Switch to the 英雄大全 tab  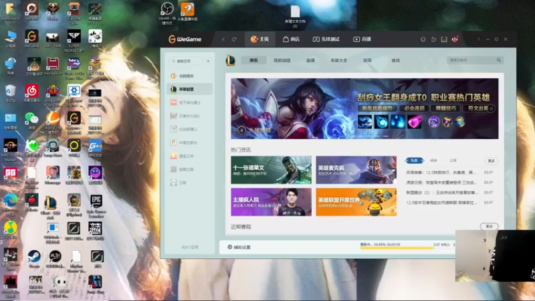(x=339, y=60)
